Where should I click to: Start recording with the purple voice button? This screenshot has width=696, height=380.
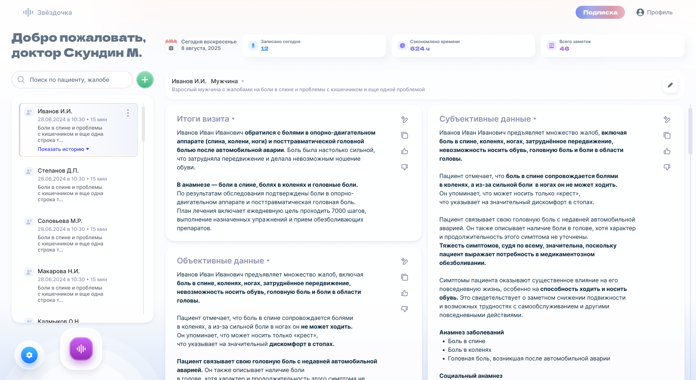pos(81,349)
